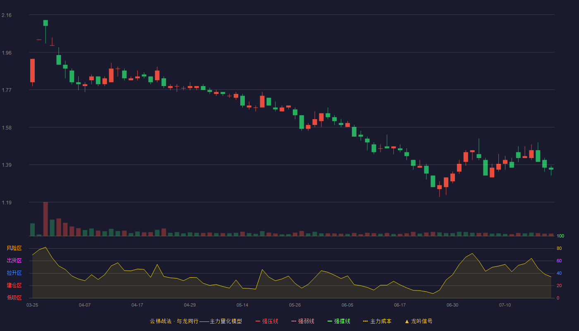Image resolution: width=579 pixels, height=331 pixels.
Task: Click the tallest red volume bar
Action: (45, 219)
